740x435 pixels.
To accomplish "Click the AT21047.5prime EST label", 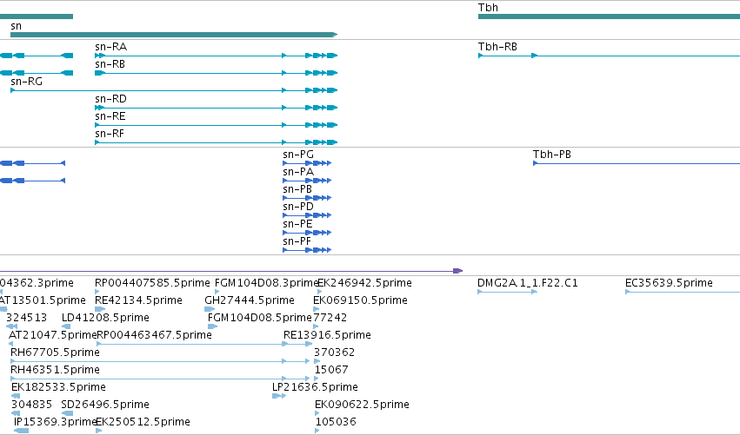I will pyautogui.click(x=52, y=335).
